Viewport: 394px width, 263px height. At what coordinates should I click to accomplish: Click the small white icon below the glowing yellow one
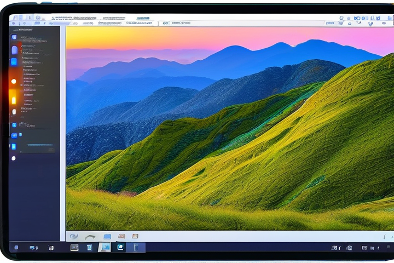pyautogui.click(x=14, y=112)
